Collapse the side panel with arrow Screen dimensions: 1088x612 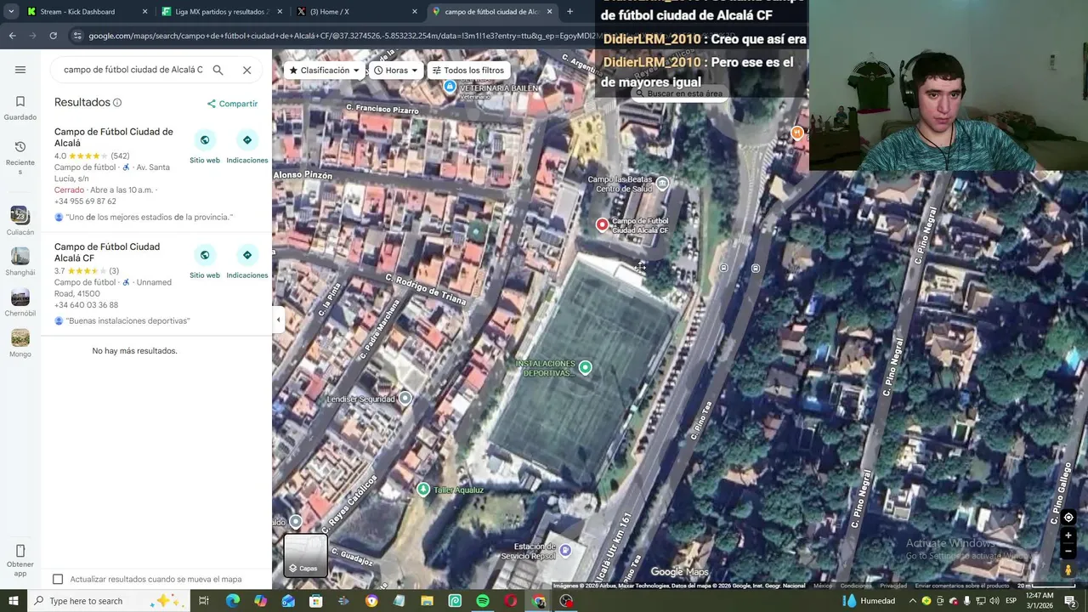278,320
